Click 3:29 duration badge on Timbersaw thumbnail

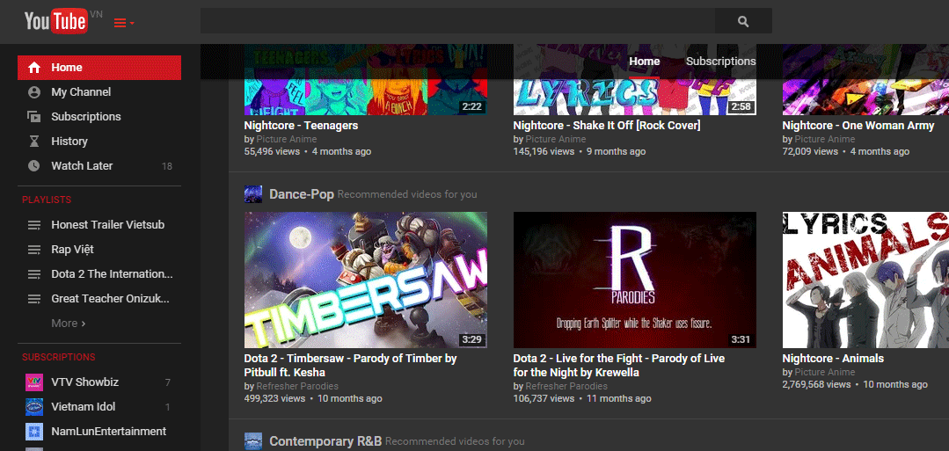[471, 339]
